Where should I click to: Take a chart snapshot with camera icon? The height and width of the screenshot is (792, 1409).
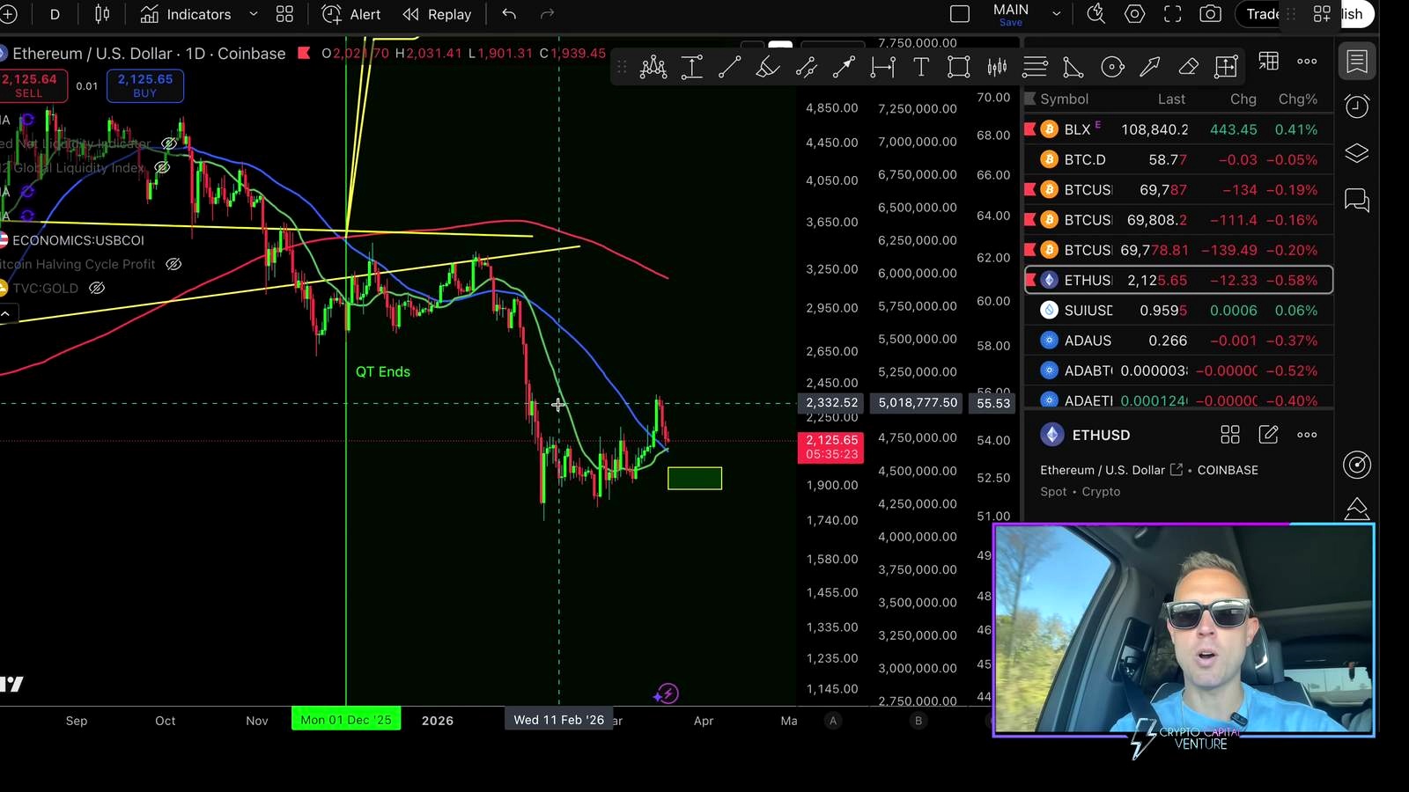point(1211,14)
